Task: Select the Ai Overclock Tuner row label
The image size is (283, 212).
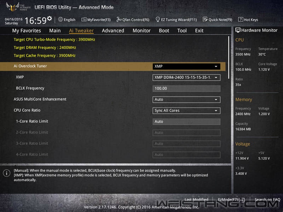Action: pyautogui.click(x=30, y=66)
